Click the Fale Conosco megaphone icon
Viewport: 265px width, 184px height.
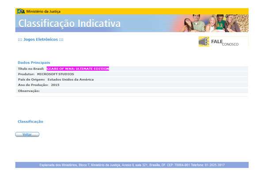[204, 42]
